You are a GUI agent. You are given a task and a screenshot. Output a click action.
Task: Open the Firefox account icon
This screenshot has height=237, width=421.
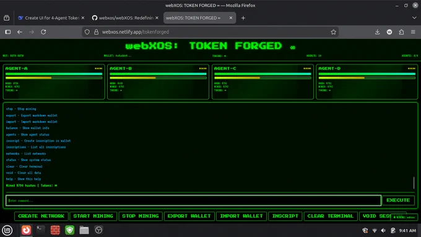pos(389,32)
